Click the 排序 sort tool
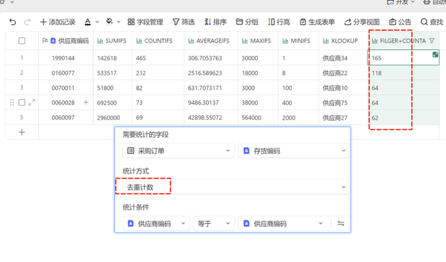Screen dimensions: 446x262 click(215, 22)
